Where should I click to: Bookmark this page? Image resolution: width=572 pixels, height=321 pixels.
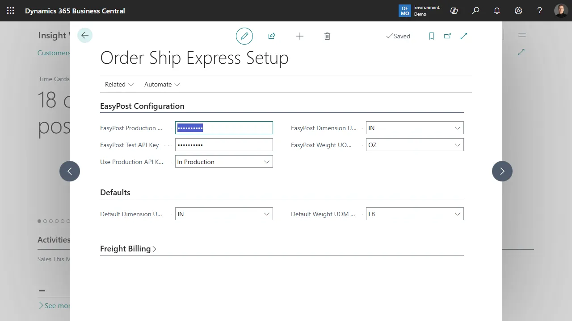point(432,36)
